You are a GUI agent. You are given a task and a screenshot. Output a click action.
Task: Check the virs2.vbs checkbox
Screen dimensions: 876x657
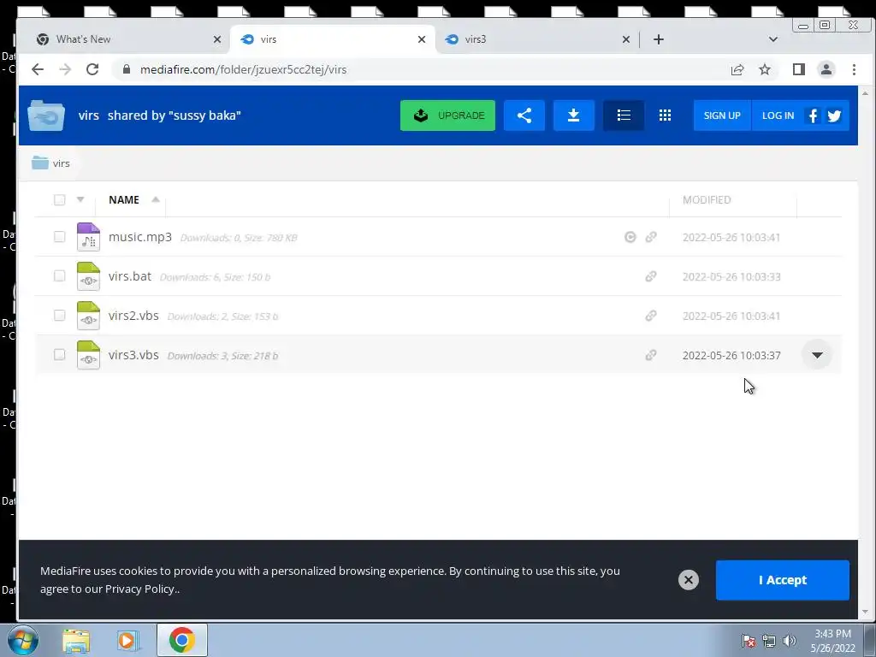coord(59,316)
